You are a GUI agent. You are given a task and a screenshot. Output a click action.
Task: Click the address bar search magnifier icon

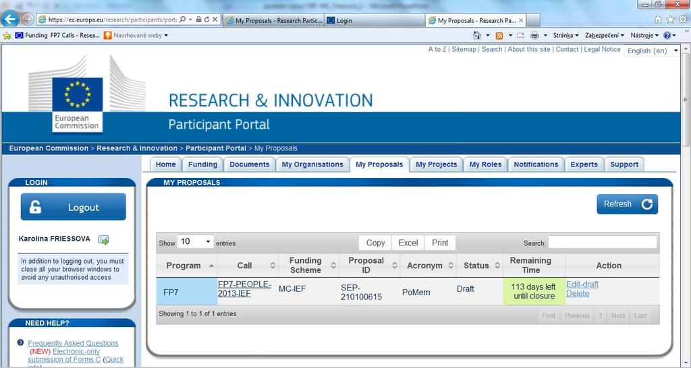click(182, 20)
